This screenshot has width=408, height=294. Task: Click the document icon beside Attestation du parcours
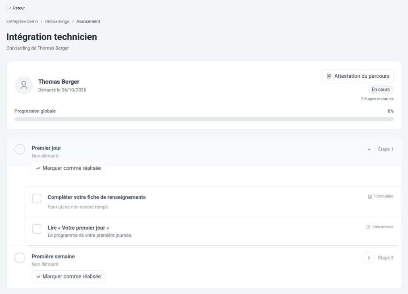[329, 76]
